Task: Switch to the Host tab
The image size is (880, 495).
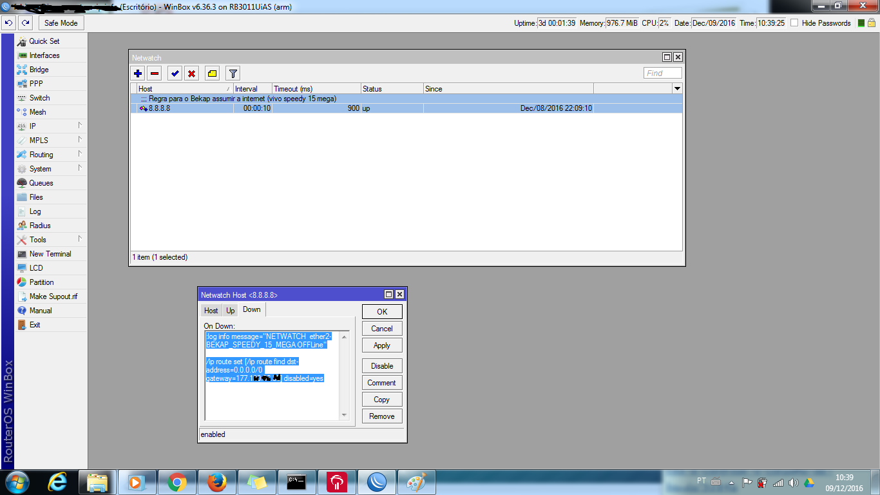Action: (211, 311)
